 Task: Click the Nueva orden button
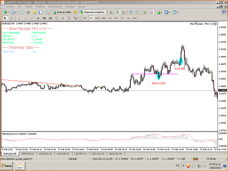tap(62, 12)
